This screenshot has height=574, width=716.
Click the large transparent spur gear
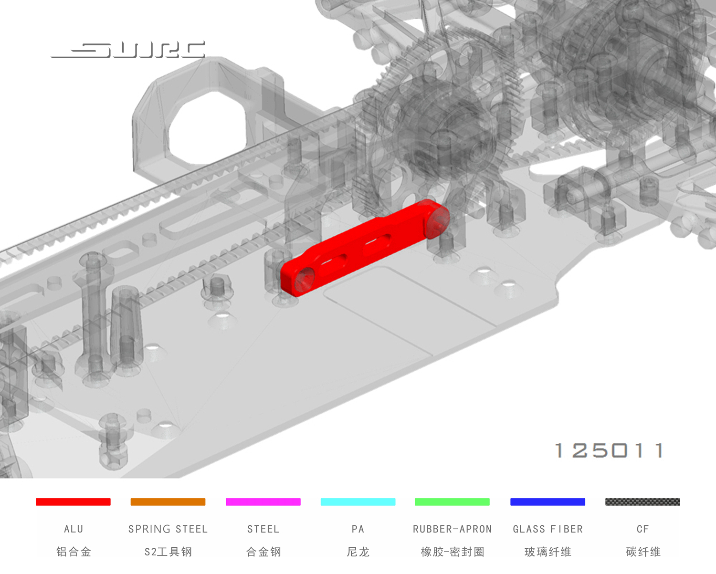point(444,124)
